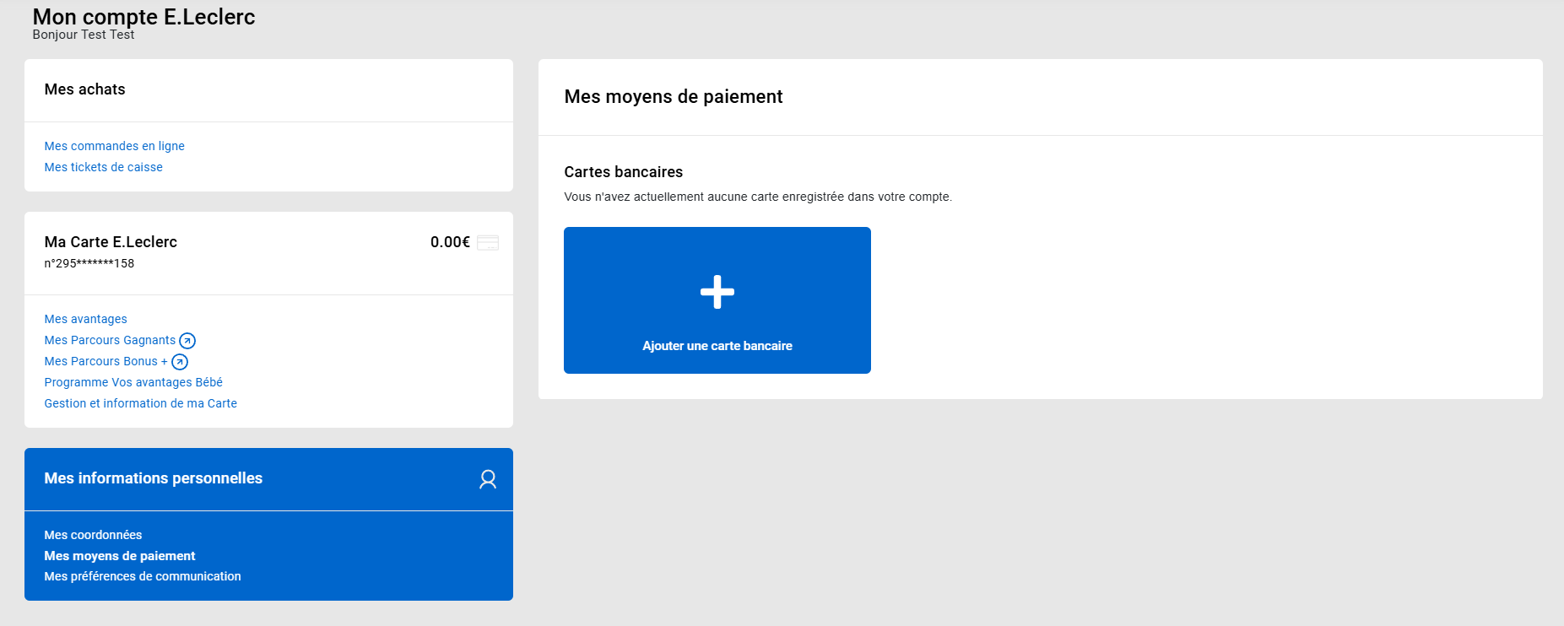1564x626 pixels.
Task: Click the Ajouter une carte bancaire label
Action: [717, 346]
